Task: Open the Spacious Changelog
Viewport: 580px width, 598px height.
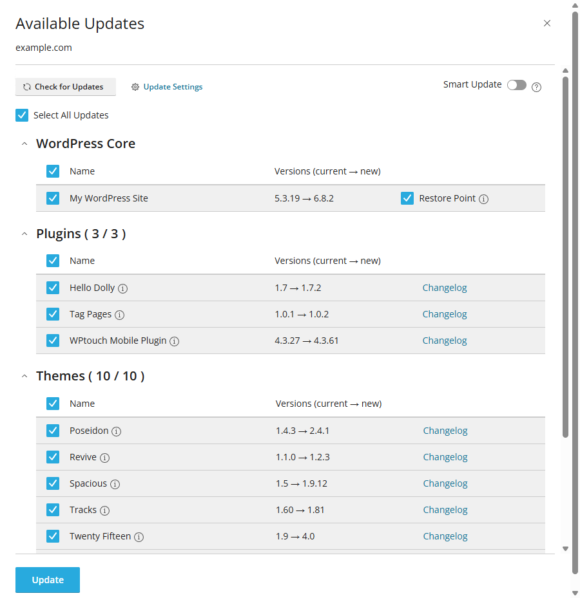Action: tap(445, 483)
